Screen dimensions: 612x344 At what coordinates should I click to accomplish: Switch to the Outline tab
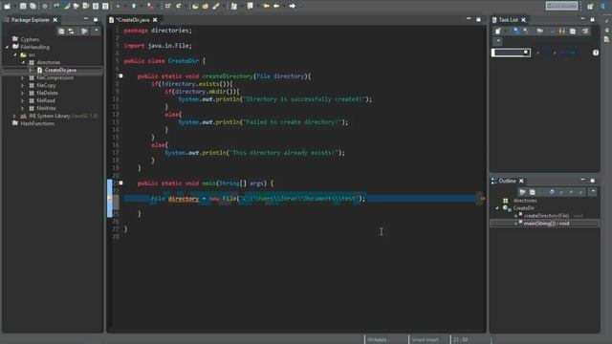(x=507, y=181)
